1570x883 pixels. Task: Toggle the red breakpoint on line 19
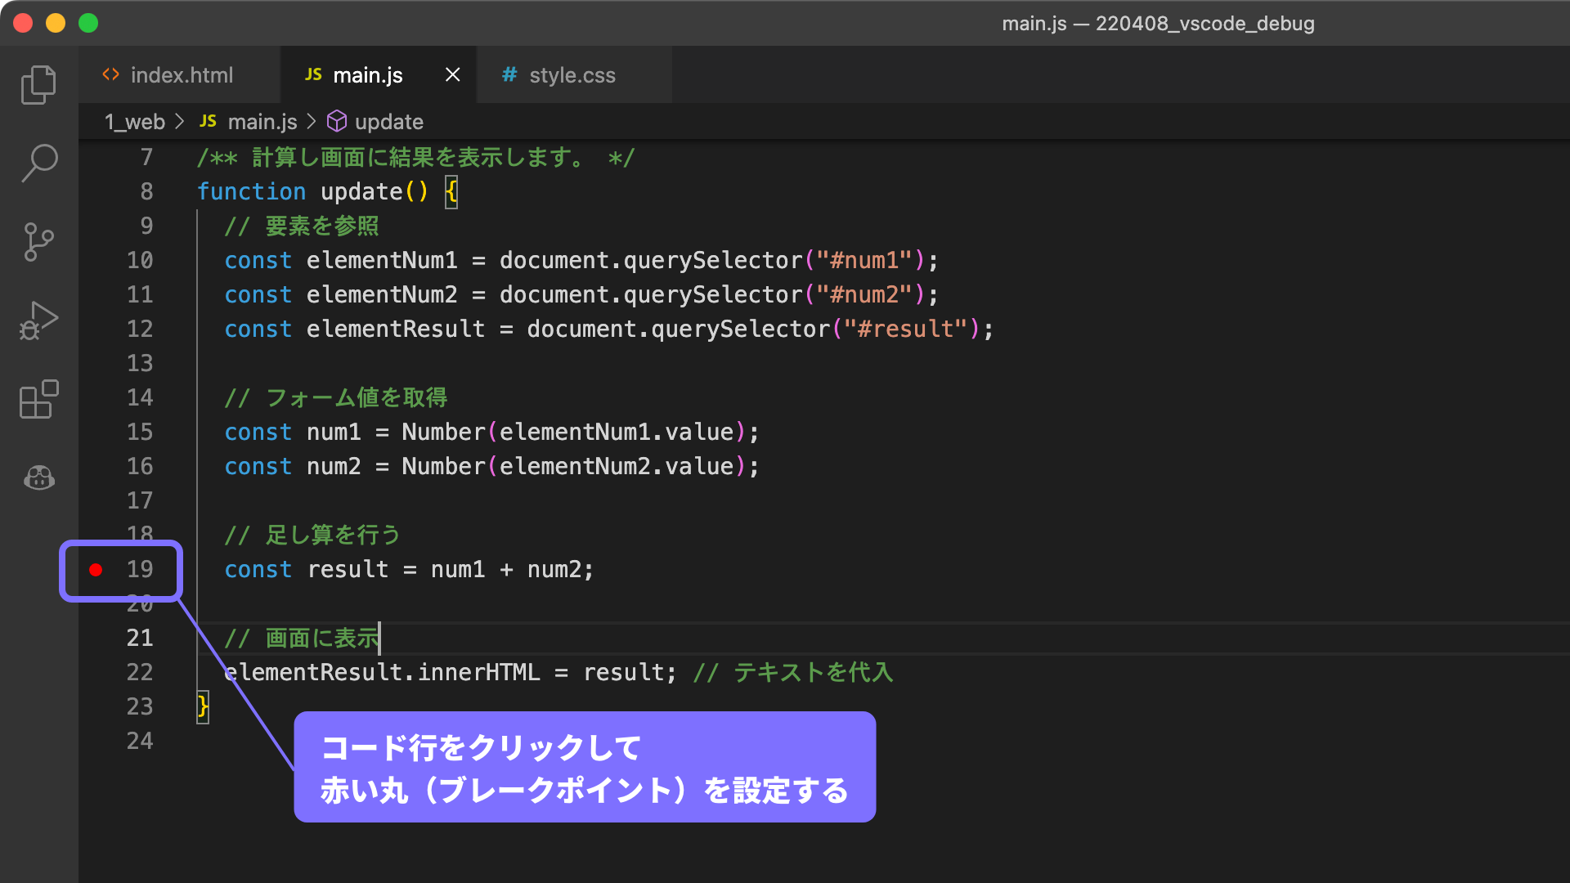coord(96,570)
